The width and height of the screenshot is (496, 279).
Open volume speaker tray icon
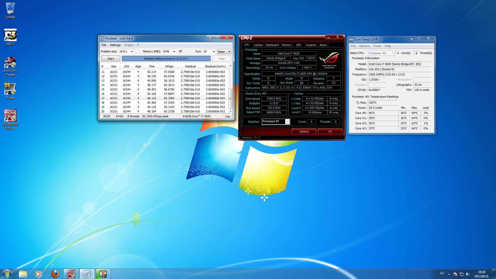[x=468, y=274]
